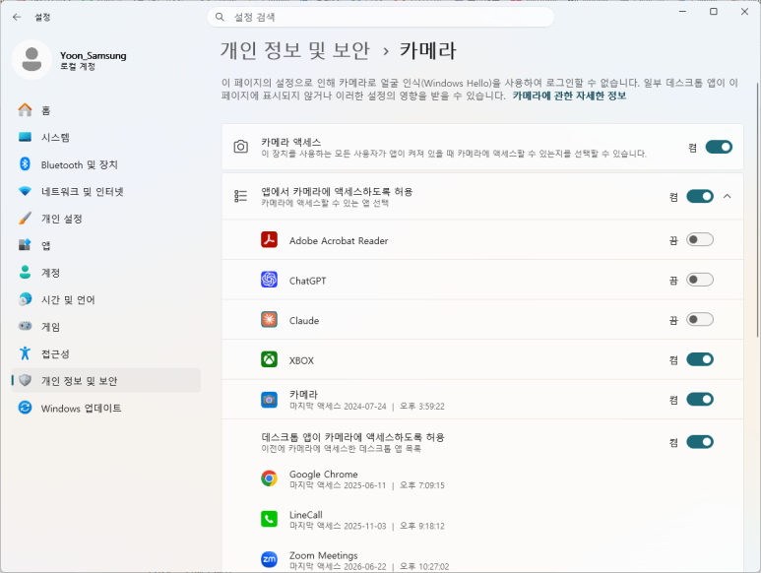Select 접근성 in sidebar

(x=105, y=353)
